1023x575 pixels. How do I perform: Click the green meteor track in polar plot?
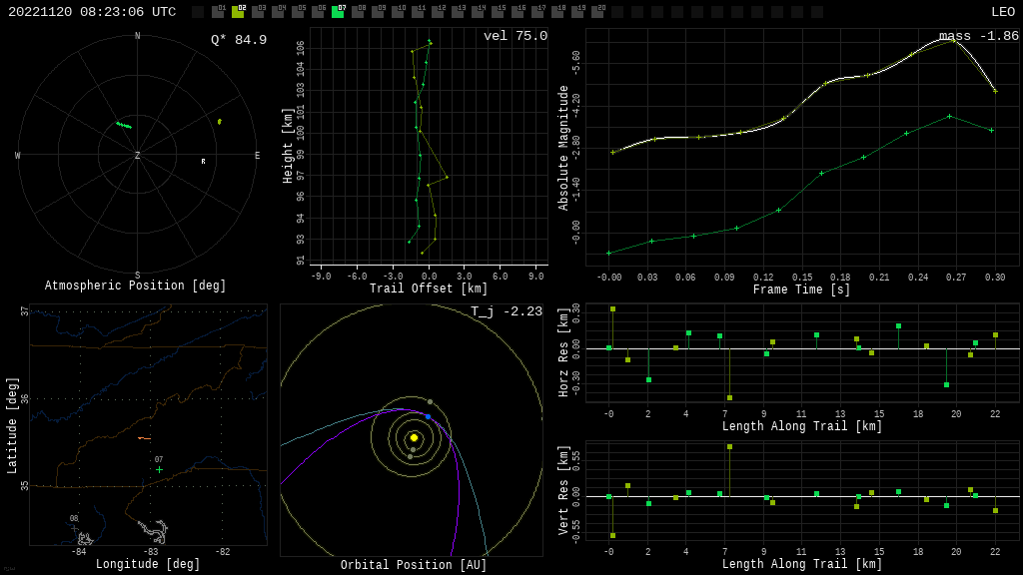pos(124,125)
